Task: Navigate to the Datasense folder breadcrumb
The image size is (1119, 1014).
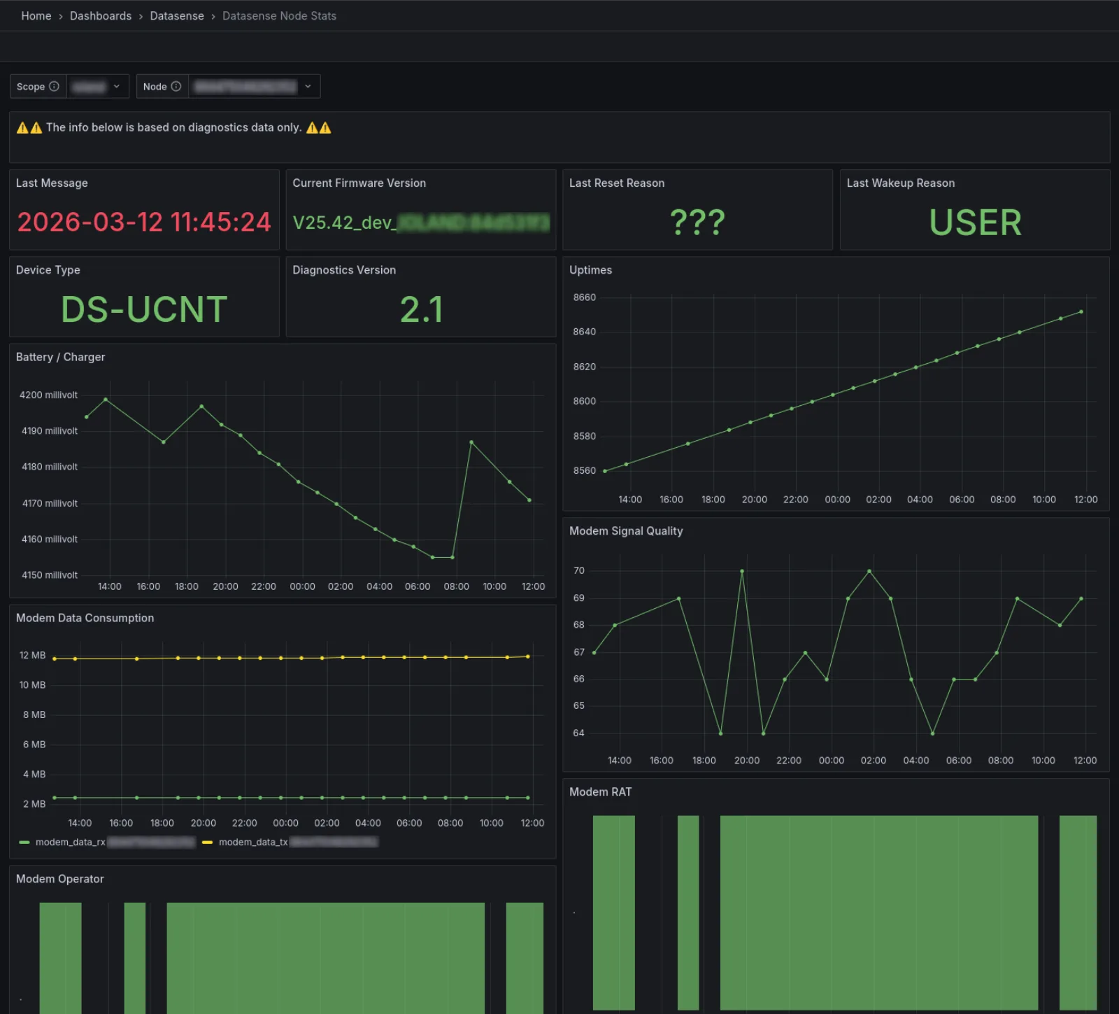Action: coord(177,15)
